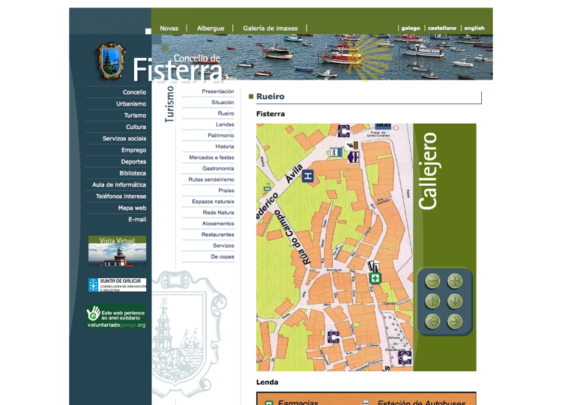Open Concello in left sidebar
The image size is (562, 405).
(x=134, y=92)
